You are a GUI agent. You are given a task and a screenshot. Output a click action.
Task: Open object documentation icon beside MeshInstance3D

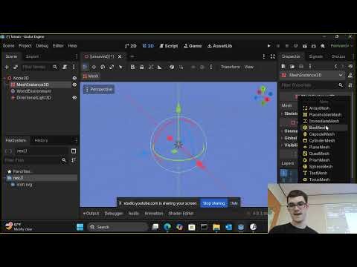click(x=350, y=75)
